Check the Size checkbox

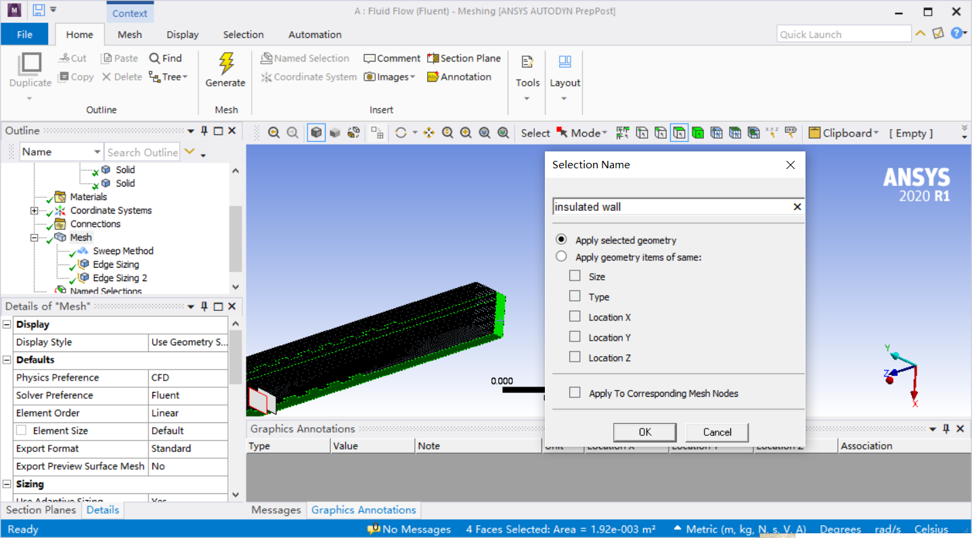(x=575, y=276)
